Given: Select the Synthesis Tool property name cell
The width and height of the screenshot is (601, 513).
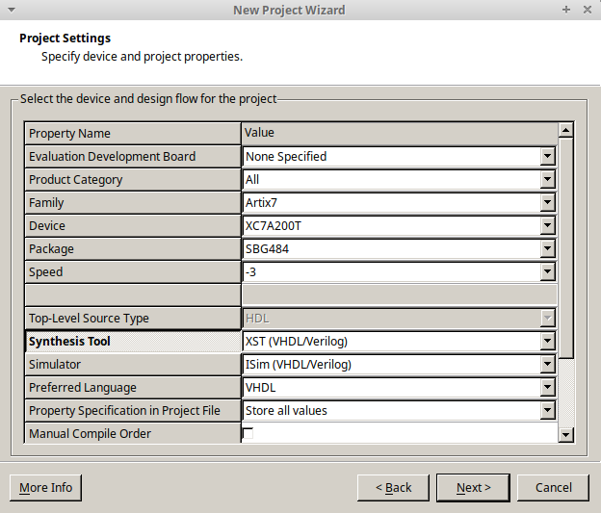Looking at the screenshot, I should point(132,341).
